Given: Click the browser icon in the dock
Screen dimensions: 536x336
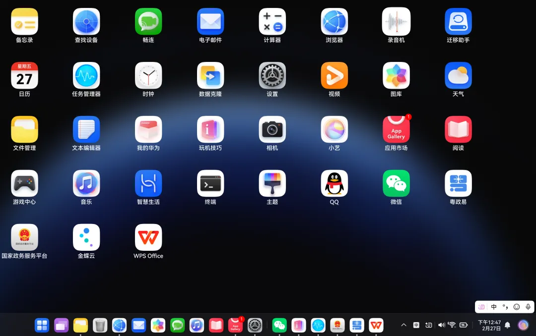Looking at the screenshot, I should click(x=119, y=326).
